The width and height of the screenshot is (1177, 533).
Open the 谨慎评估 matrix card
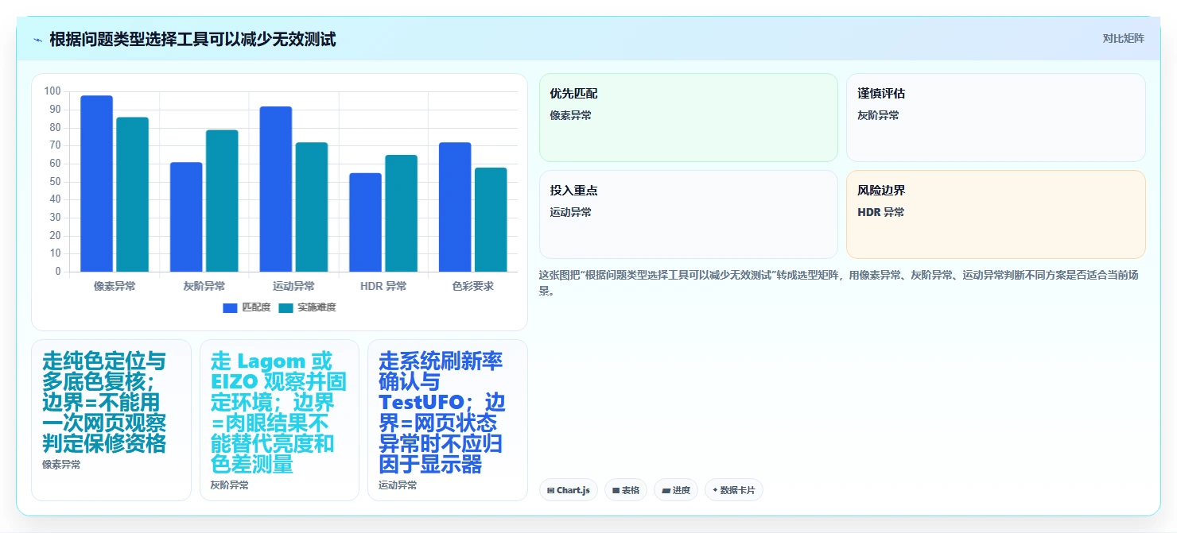[x=996, y=118]
